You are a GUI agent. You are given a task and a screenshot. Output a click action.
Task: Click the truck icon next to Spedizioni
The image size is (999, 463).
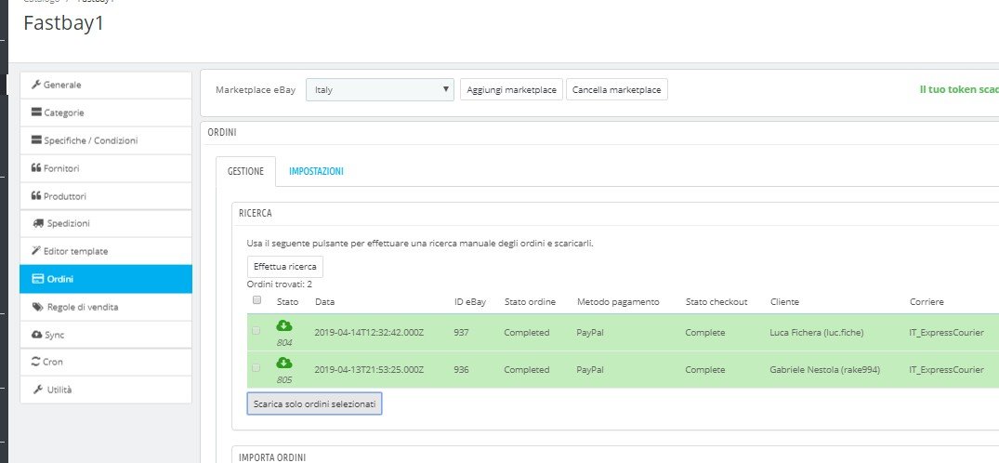click(38, 223)
